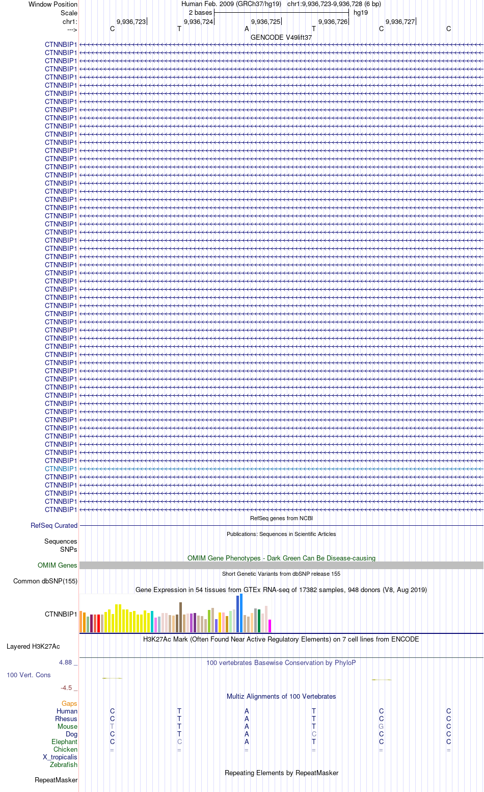Open Common dbSNP(155) track settings label
484x792 pixels.
[x=45, y=581]
